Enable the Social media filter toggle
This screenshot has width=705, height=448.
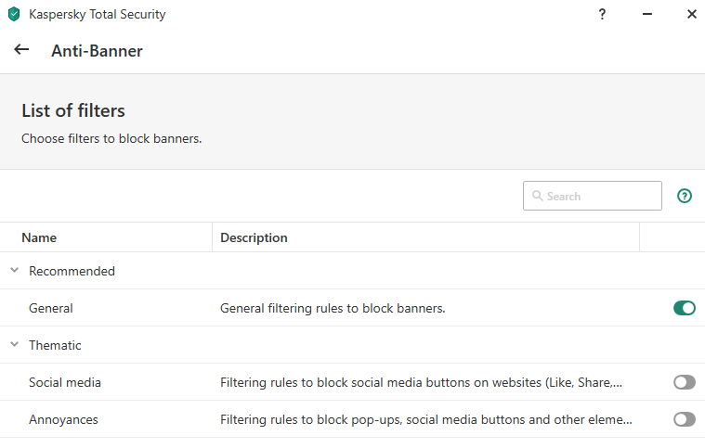pos(685,382)
